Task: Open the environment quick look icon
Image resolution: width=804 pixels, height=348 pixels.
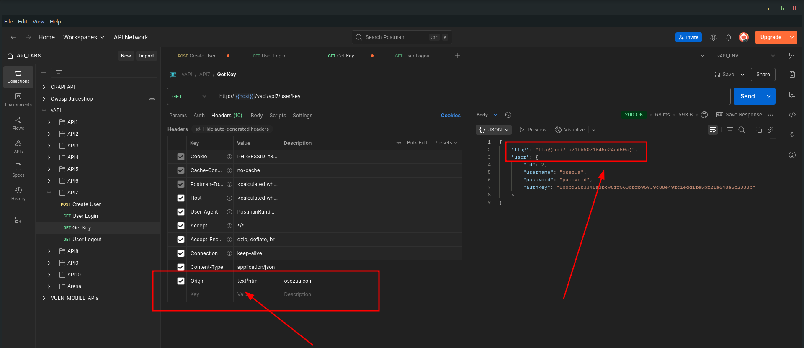Action: pos(792,56)
